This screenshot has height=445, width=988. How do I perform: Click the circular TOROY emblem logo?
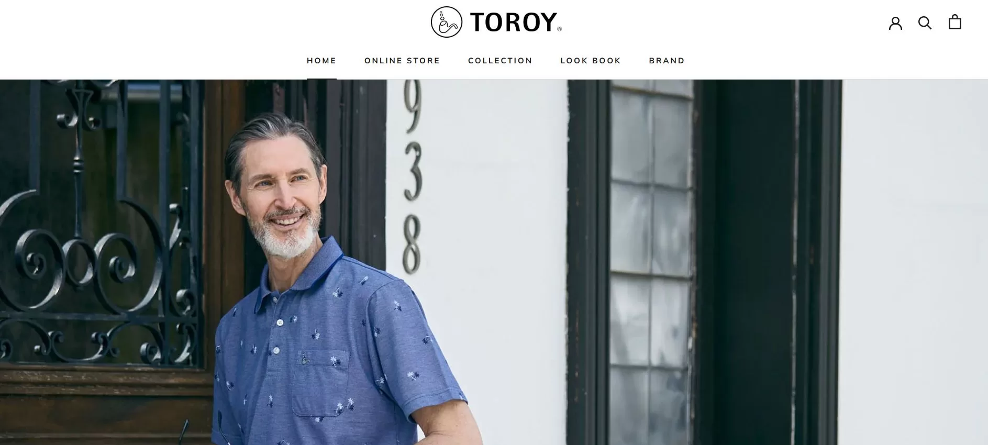click(446, 22)
